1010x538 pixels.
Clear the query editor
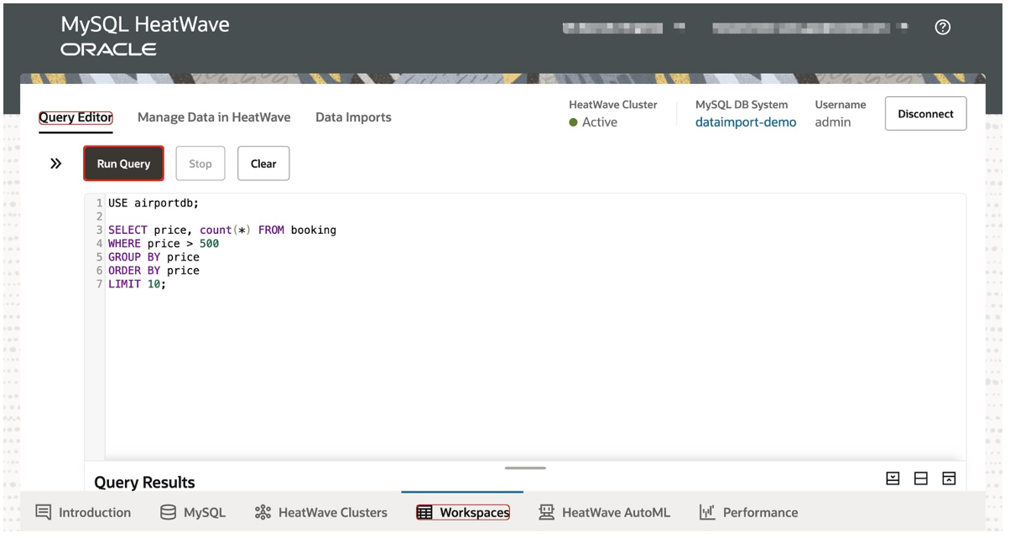(x=263, y=163)
